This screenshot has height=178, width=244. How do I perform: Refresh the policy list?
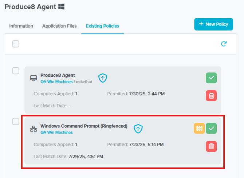pyautogui.click(x=224, y=44)
